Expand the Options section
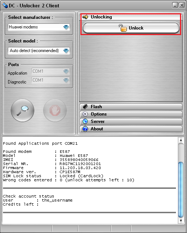The width and height of the screenshot is (187, 233). 131,114
